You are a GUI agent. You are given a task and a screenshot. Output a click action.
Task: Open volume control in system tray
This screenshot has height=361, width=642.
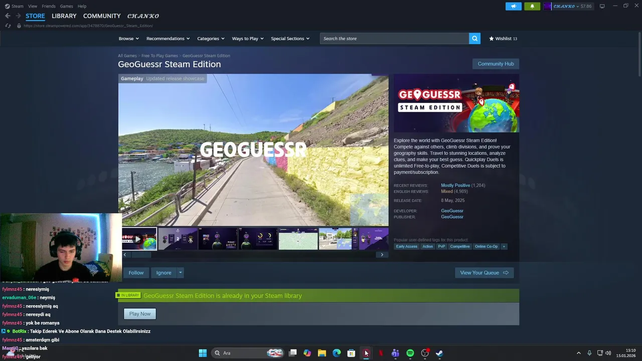click(x=608, y=353)
